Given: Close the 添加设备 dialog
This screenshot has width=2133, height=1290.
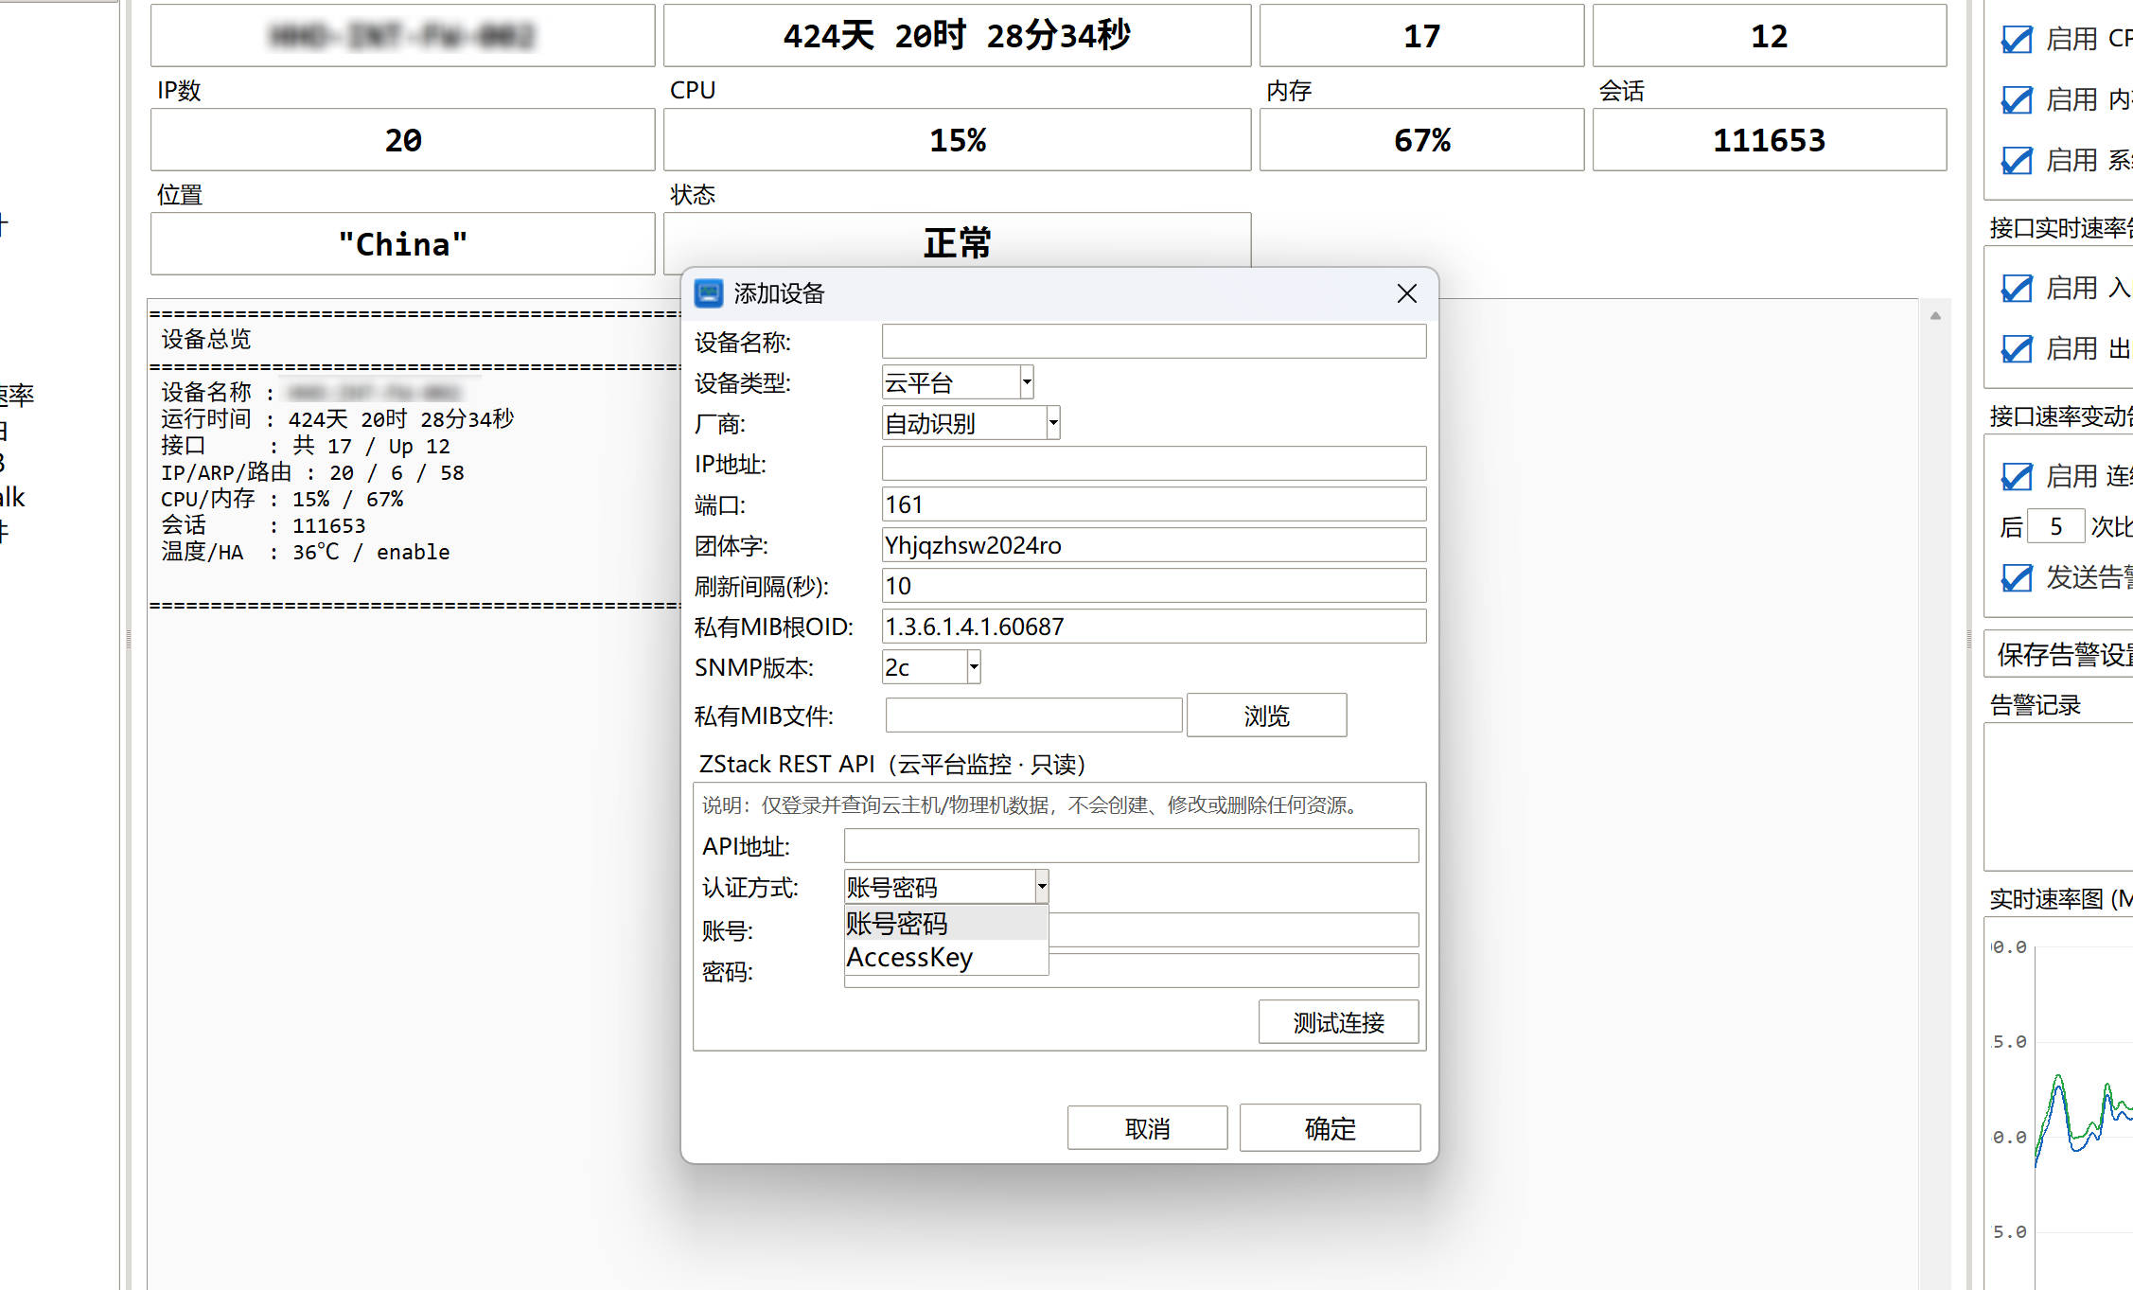Looking at the screenshot, I should [x=1407, y=293].
